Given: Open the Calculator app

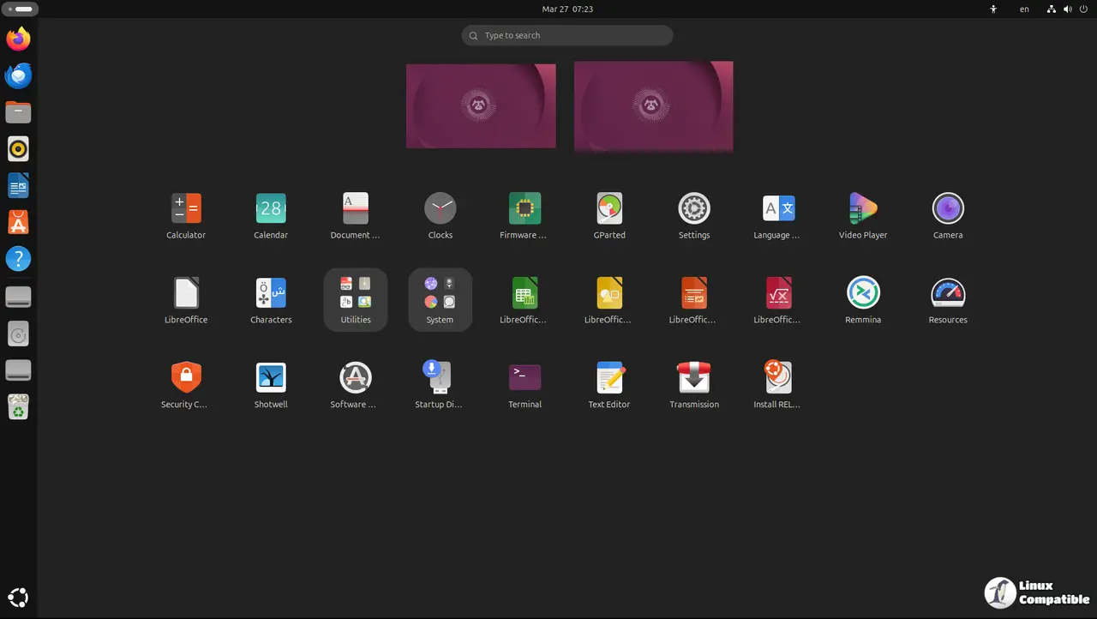Looking at the screenshot, I should 186,208.
